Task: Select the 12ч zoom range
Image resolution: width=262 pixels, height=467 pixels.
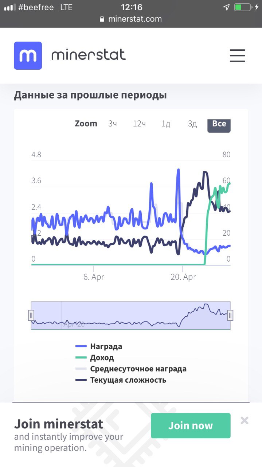Action: point(139,124)
